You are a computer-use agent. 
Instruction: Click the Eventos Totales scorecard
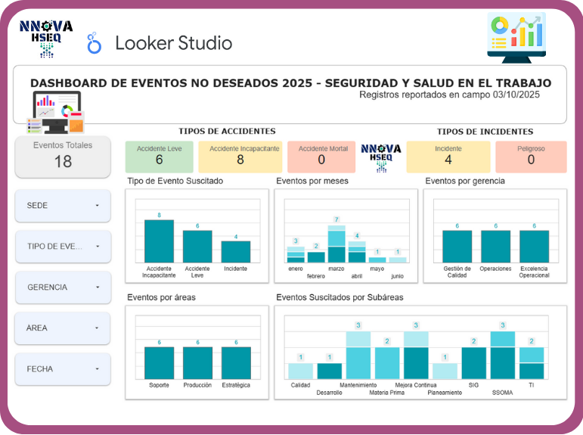click(63, 157)
